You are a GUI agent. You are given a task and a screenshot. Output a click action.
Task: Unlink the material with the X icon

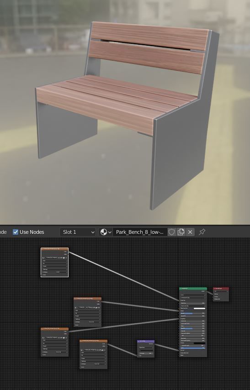coord(190,232)
